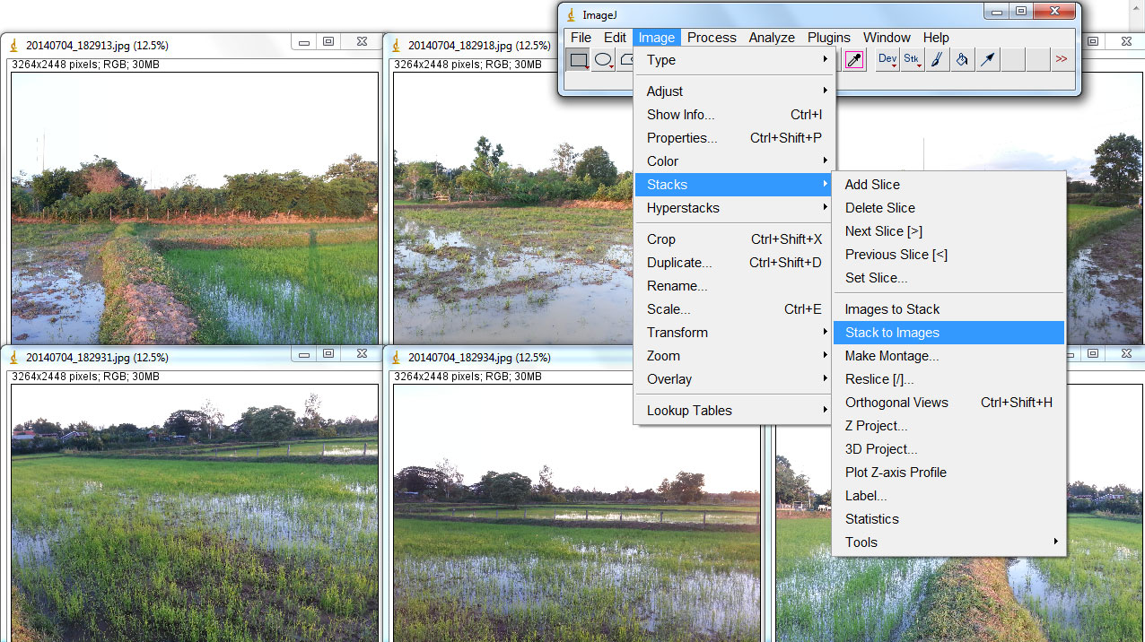The height and width of the screenshot is (642, 1145).
Task: Click the >> more tools switcher
Action: pyautogui.click(x=1062, y=59)
